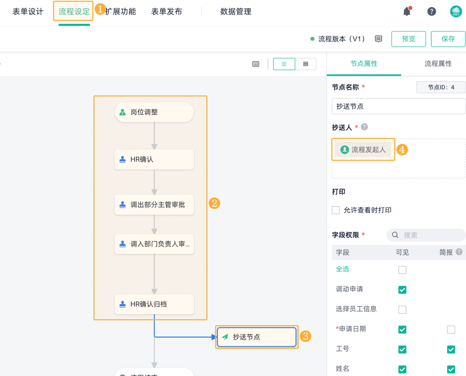Check 选择员工信息 visible checkbox
The image size is (466, 376).
click(402, 310)
